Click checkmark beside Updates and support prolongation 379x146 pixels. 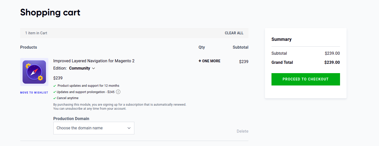coord(55,92)
